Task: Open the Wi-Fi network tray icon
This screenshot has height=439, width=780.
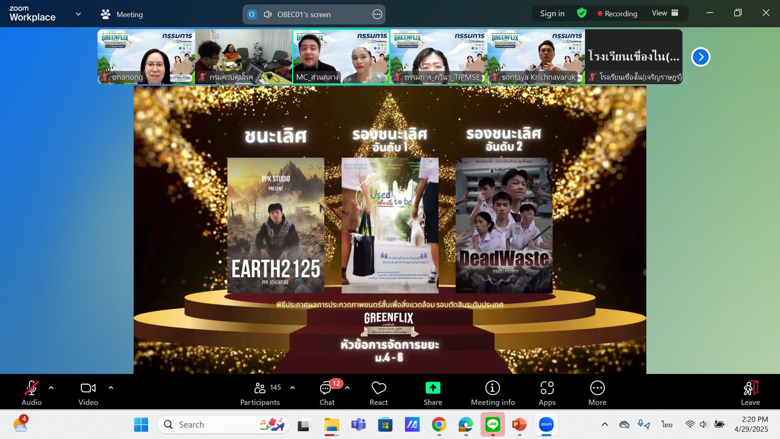Action: point(690,424)
